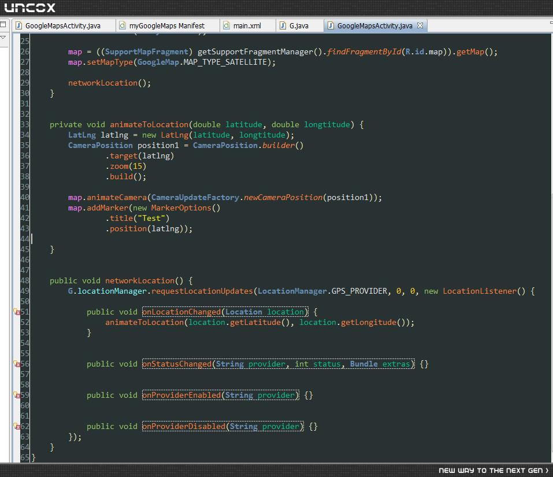The height and width of the screenshot is (477, 553).
Task: Click Java icon on active GoogleMapsActivity.java tab
Action: pyautogui.click(x=331, y=25)
